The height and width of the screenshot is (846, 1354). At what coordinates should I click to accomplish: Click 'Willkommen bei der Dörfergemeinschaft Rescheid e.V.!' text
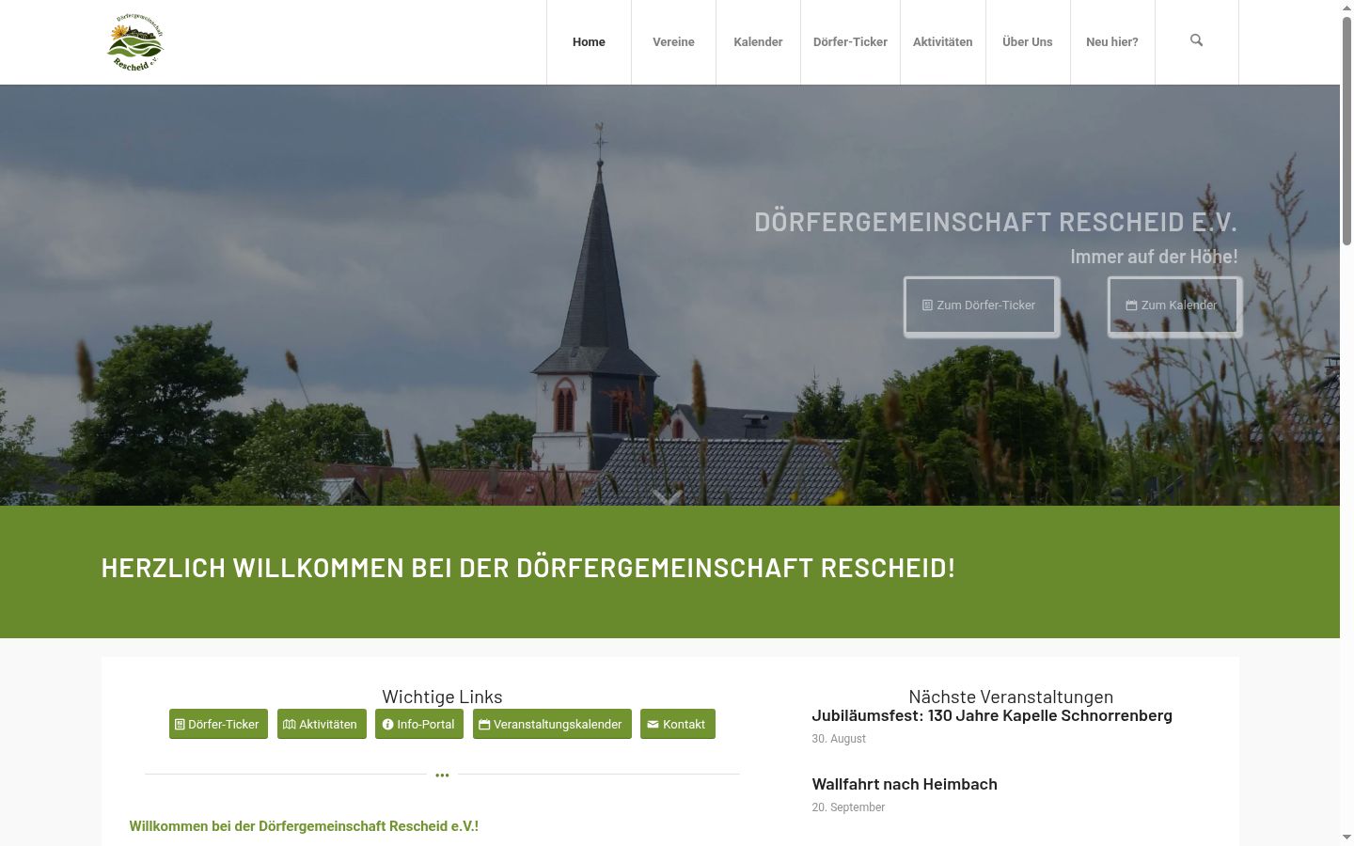tap(304, 826)
